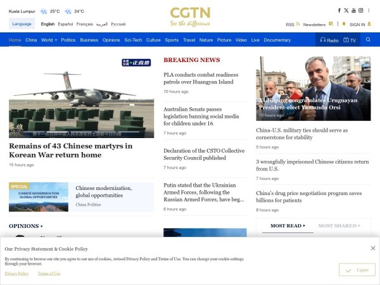380x285 pixels.
Task: Expand the World menu dropdown arrow
Action: point(56,40)
